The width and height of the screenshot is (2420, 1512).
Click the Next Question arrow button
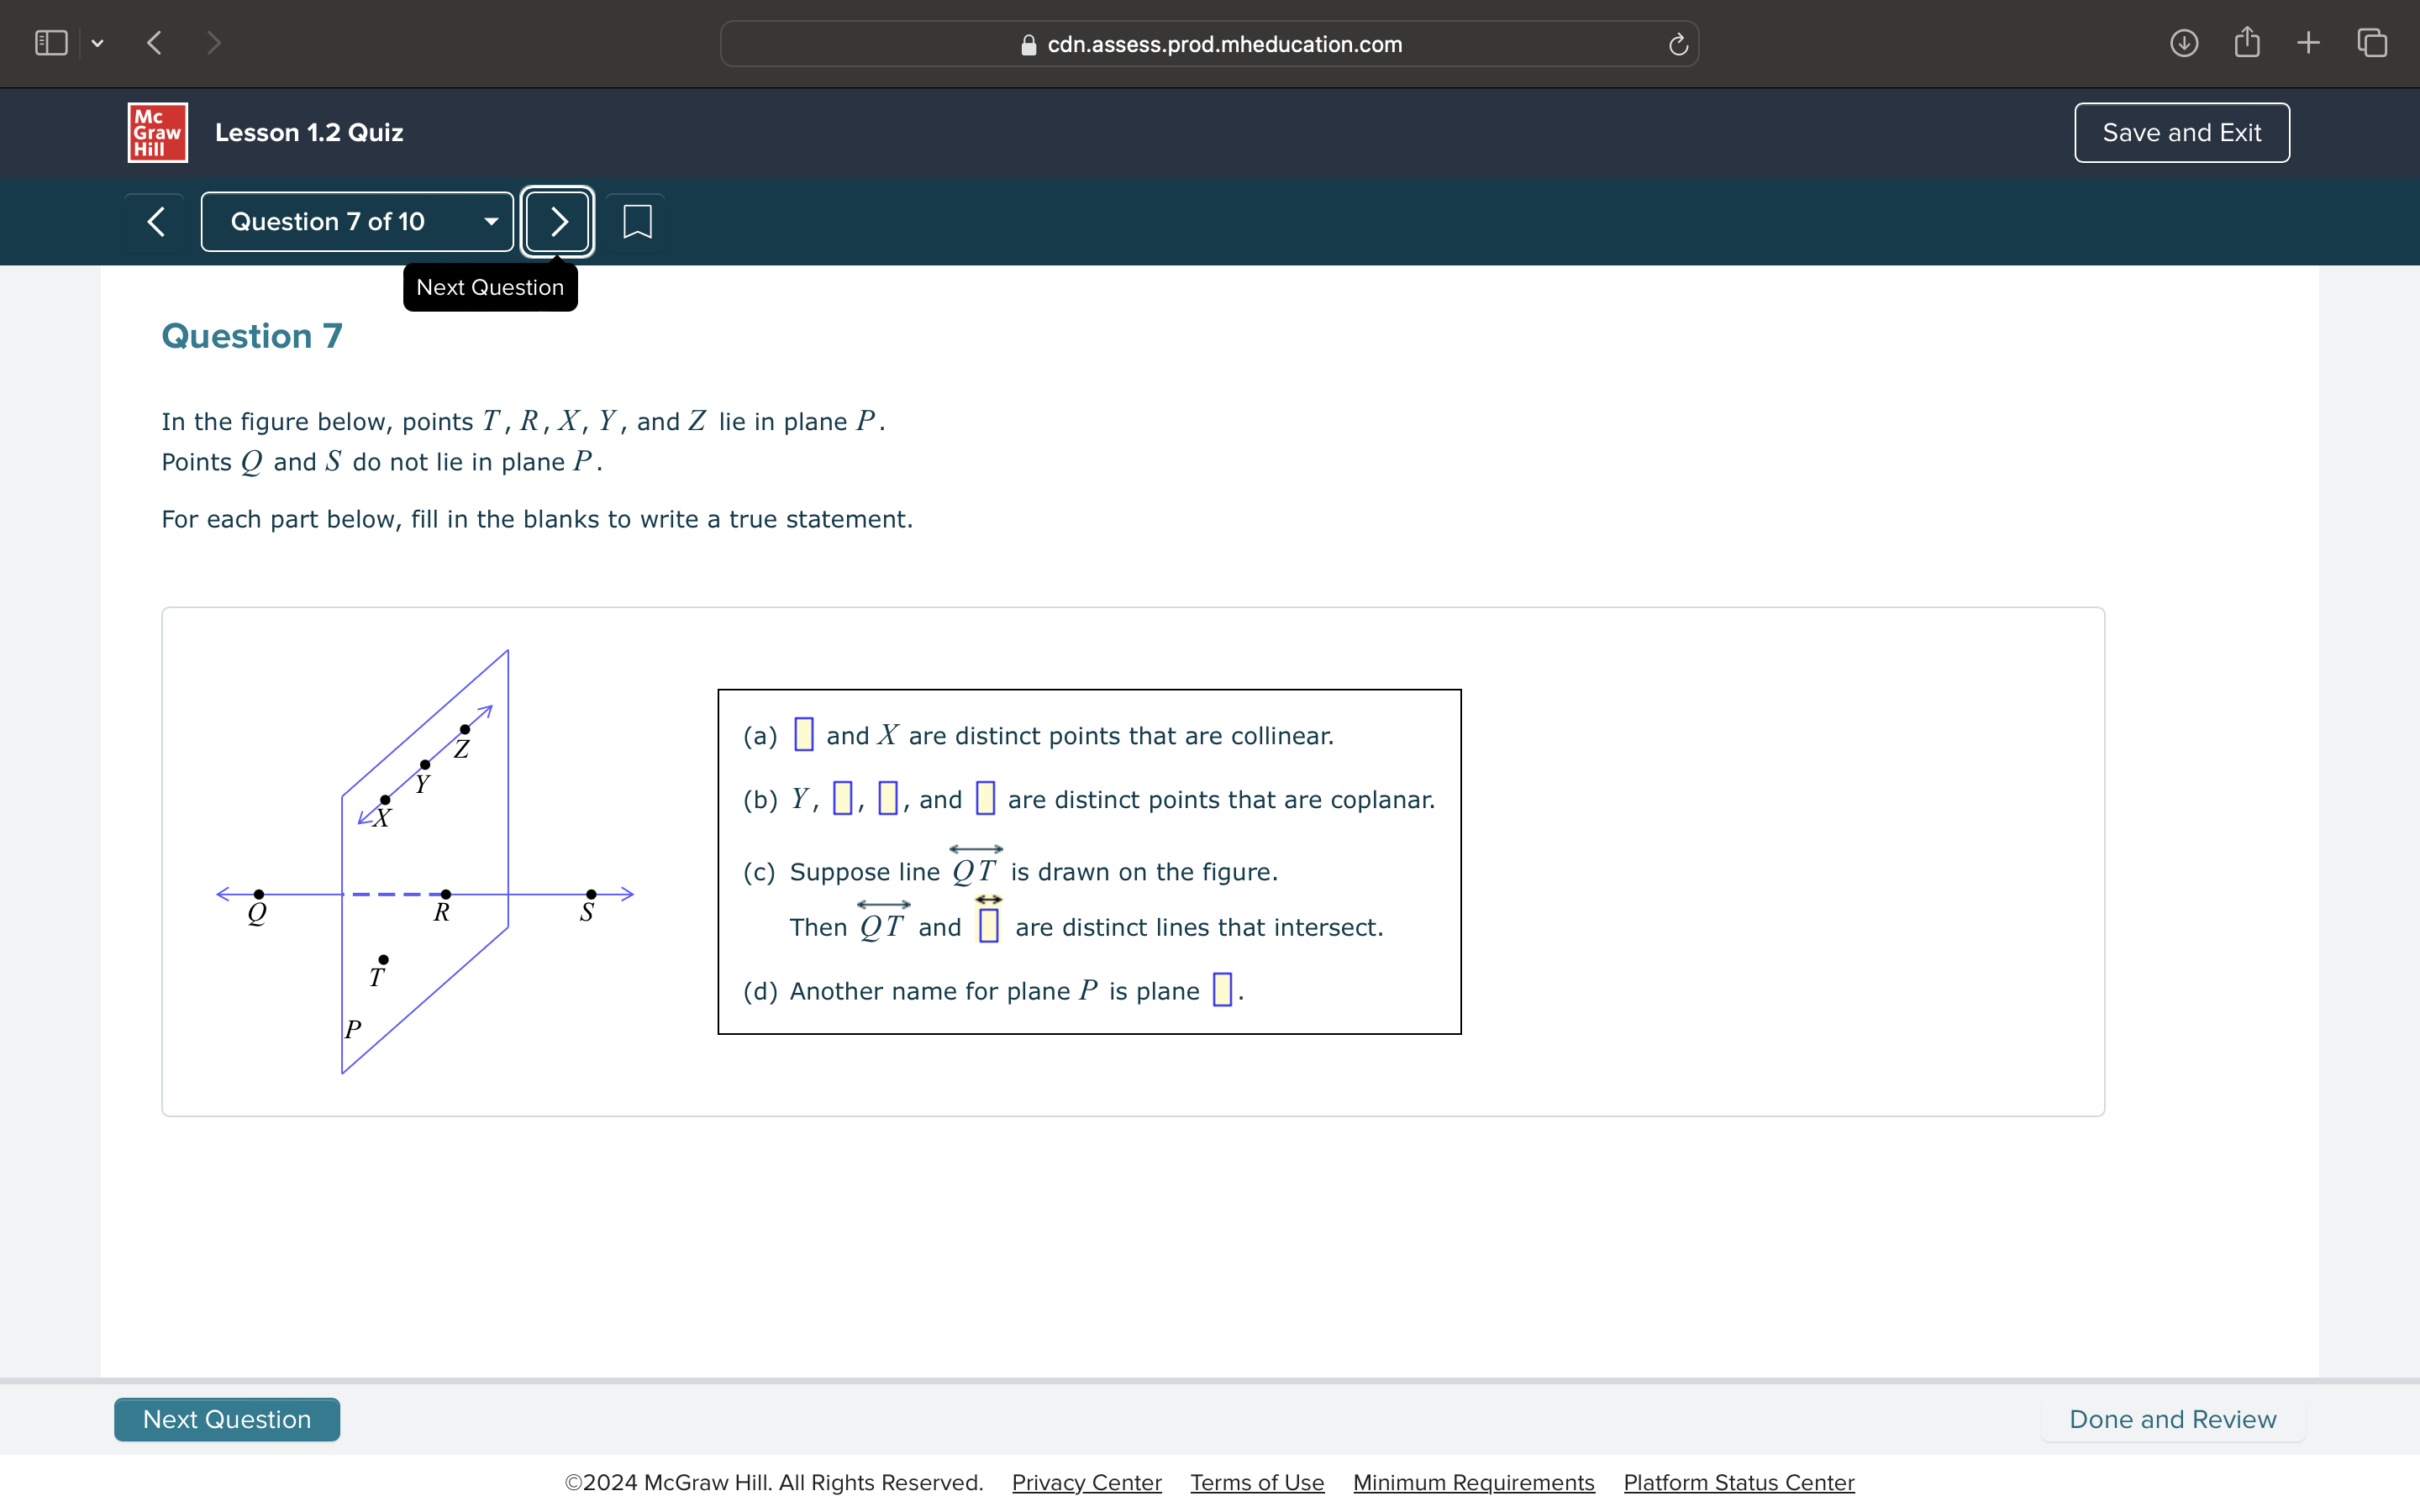click(x=555, y=221)
